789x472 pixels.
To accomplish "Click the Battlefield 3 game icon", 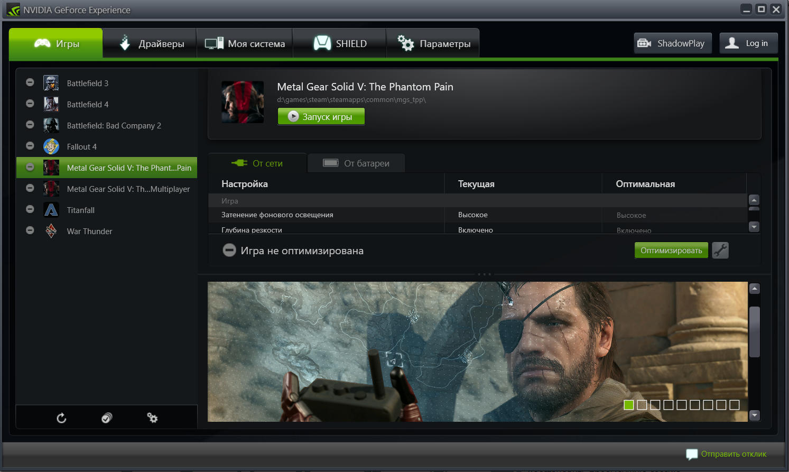I will (51, 83).
